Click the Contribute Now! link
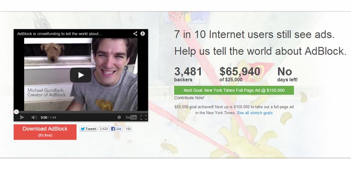Image resolution: width=351 pixels, height=175 pixels. pyautogui.click(x=189, y=98)
